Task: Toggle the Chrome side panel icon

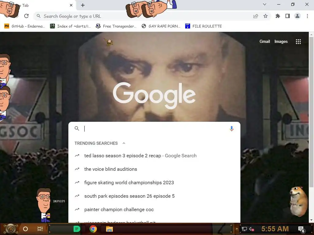Action: click(288, 16)
